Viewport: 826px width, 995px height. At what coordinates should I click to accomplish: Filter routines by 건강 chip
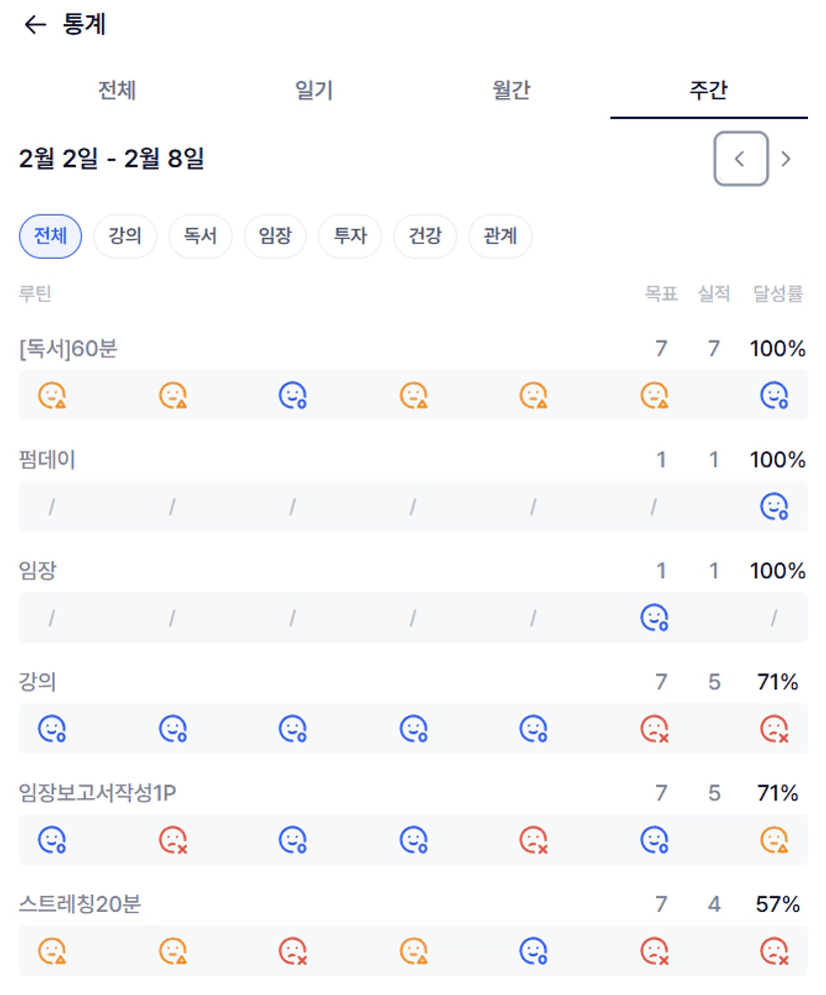click(x=424, y=237)
